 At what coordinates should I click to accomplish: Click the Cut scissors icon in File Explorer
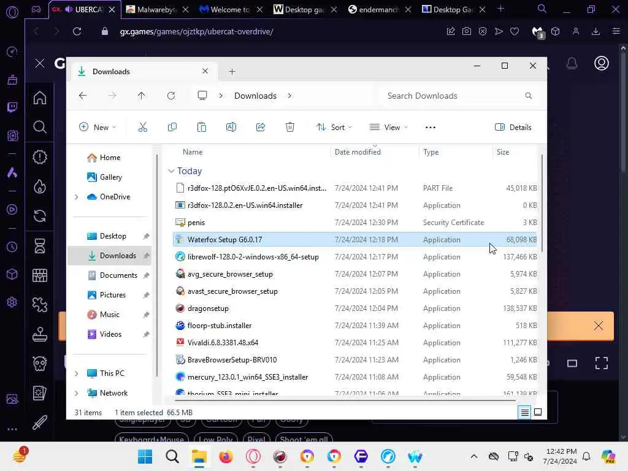(142, 128)
